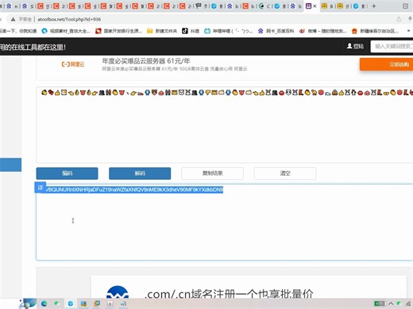This screenshot has height=309, width=413.
Task: Click the blue 译 translate icon
Action: (41, 188)
